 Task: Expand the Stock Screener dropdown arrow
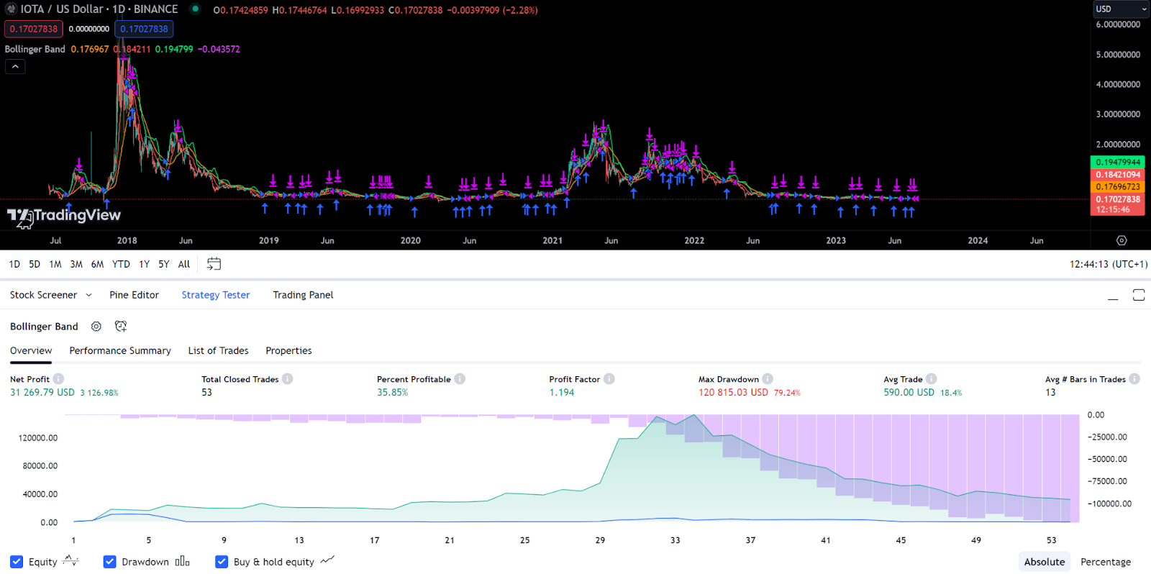tap(88, 295)
